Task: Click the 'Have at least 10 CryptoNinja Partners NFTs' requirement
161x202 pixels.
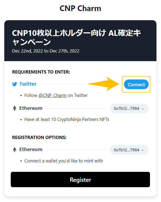Action: (67, 119)
